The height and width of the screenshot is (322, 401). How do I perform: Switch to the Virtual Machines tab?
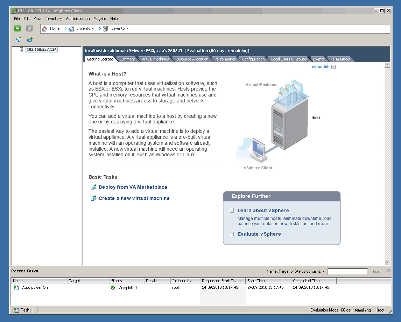click(155, 59)
